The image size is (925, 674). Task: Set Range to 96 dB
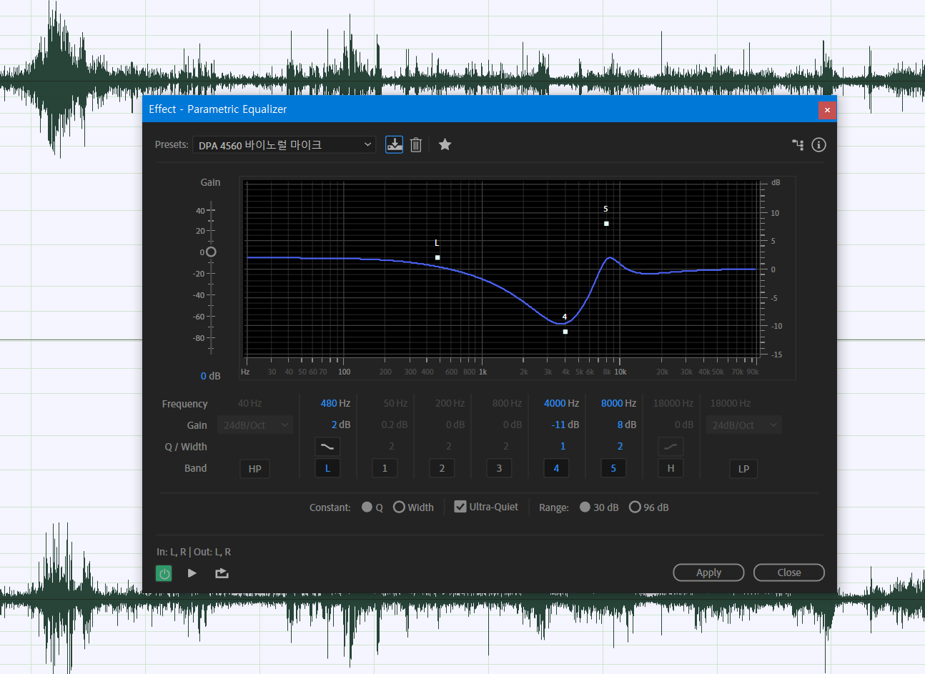[635, 507]
